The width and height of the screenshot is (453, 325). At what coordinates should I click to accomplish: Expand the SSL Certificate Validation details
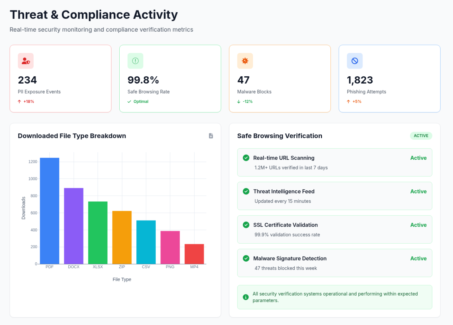tap(334, 229)
